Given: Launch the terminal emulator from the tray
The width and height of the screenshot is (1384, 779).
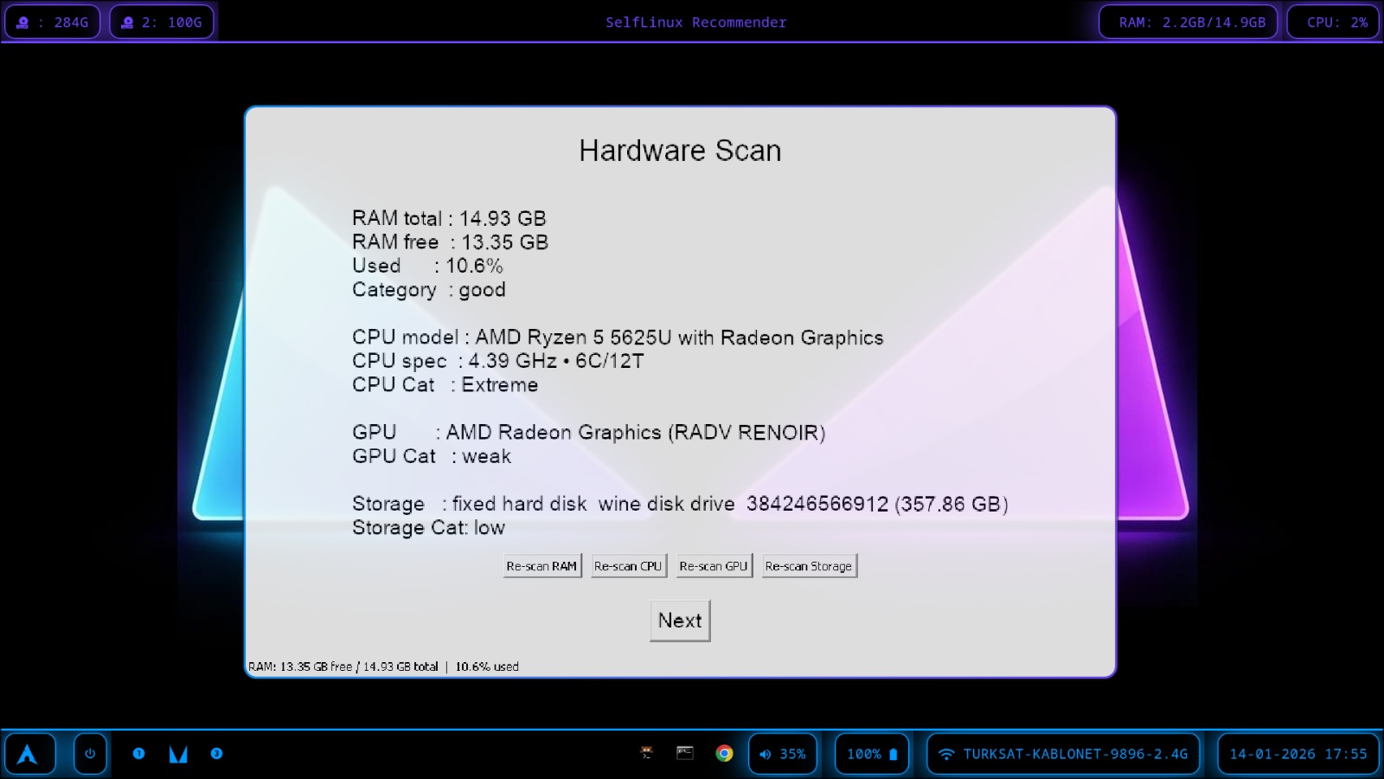Looking at the screenshot, I should point(684,753).
